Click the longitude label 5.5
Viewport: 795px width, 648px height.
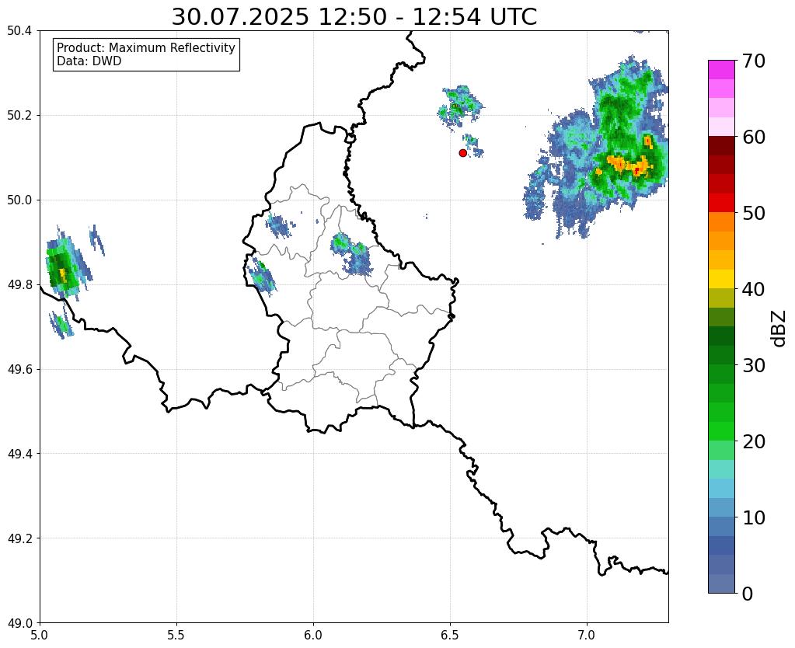pos(176,635)
